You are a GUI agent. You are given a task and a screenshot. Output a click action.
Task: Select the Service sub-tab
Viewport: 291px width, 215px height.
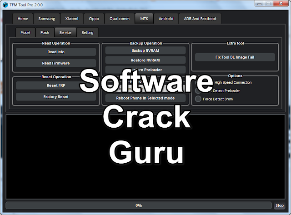click(65, 33)
